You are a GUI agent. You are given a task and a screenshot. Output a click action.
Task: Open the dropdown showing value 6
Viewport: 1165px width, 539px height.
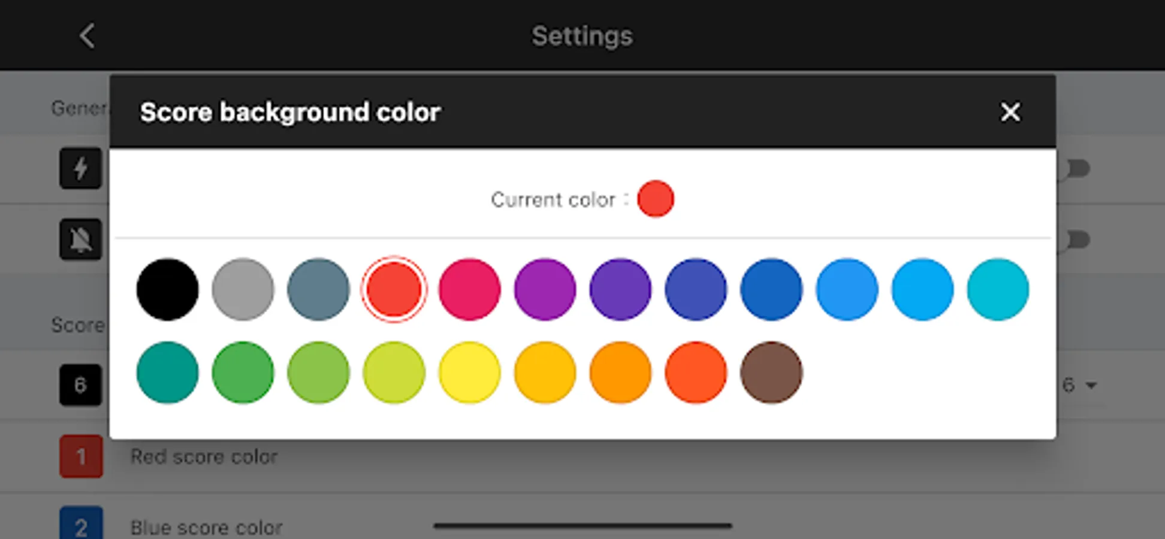(x=1079, y=385)
